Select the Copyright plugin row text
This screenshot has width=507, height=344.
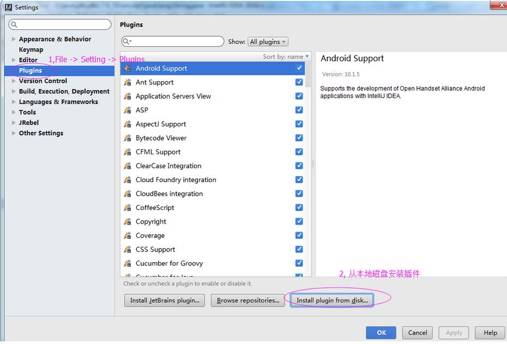(x=151, y=222)
